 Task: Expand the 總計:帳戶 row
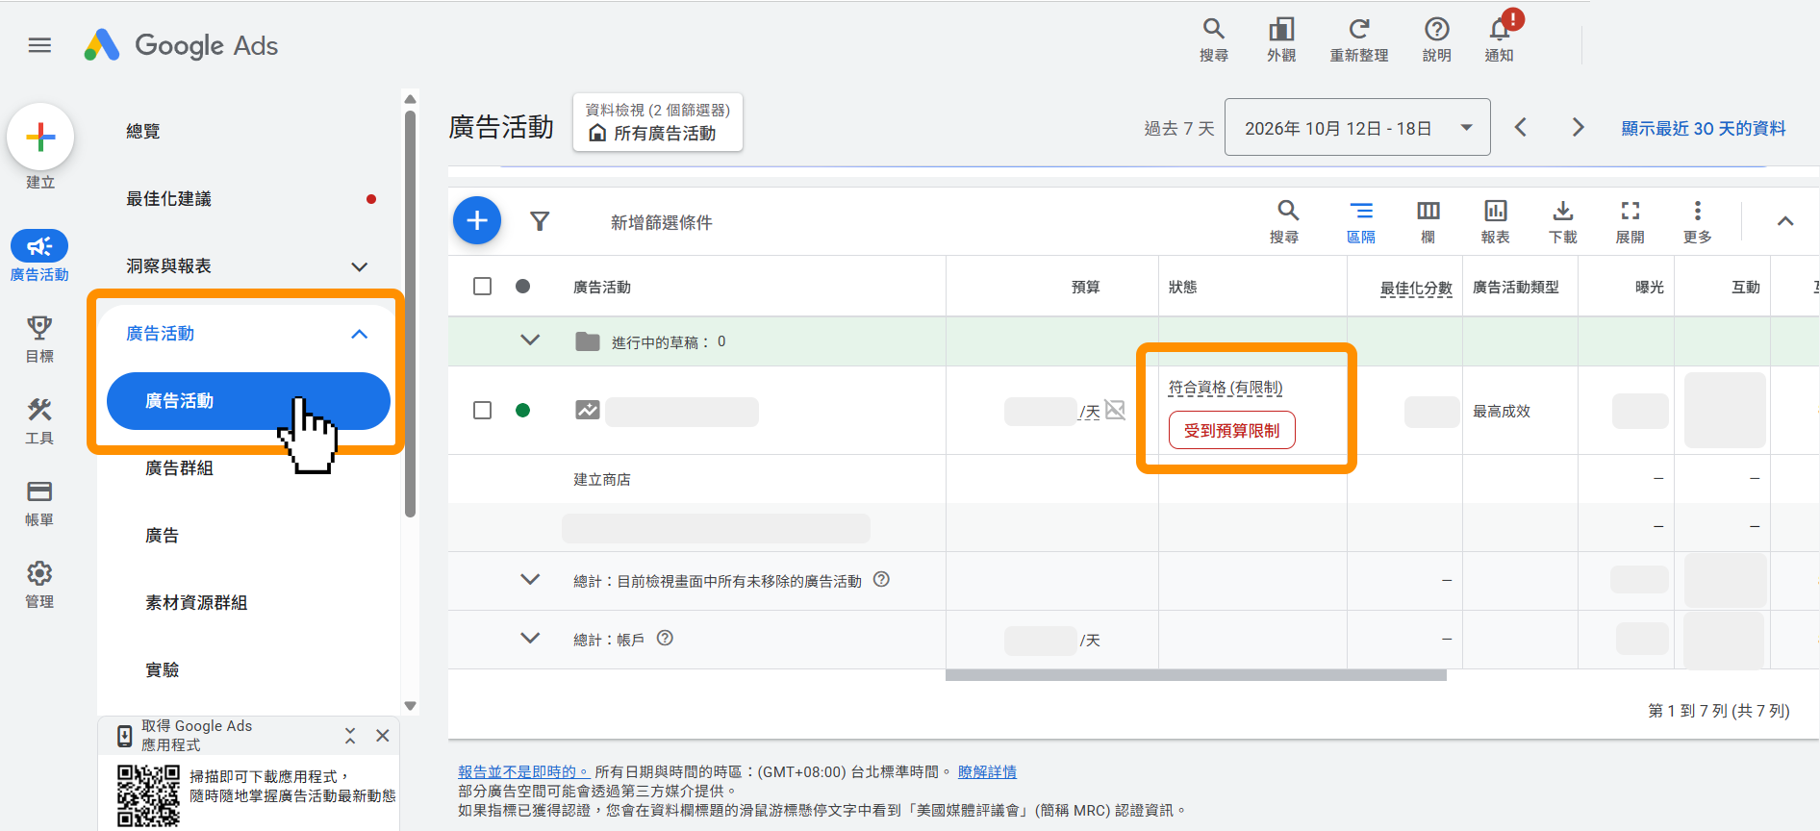tap(530, 639)
